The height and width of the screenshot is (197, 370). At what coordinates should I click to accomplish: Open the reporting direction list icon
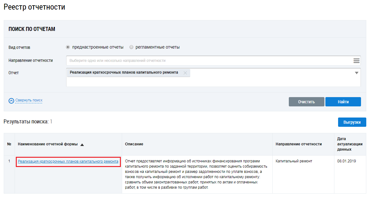pos(356,61)
